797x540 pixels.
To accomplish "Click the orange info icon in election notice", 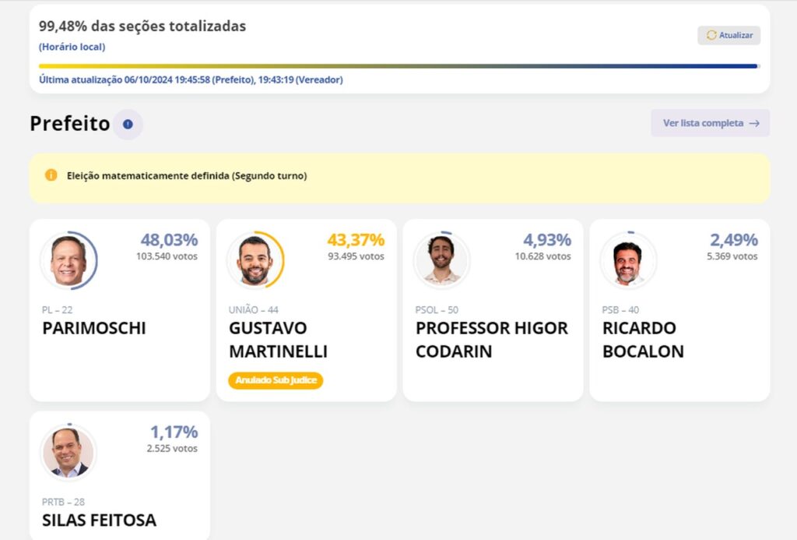I will coord(51,175).
